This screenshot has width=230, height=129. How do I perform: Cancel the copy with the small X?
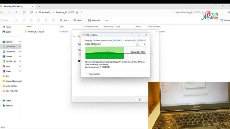[144, 44]
